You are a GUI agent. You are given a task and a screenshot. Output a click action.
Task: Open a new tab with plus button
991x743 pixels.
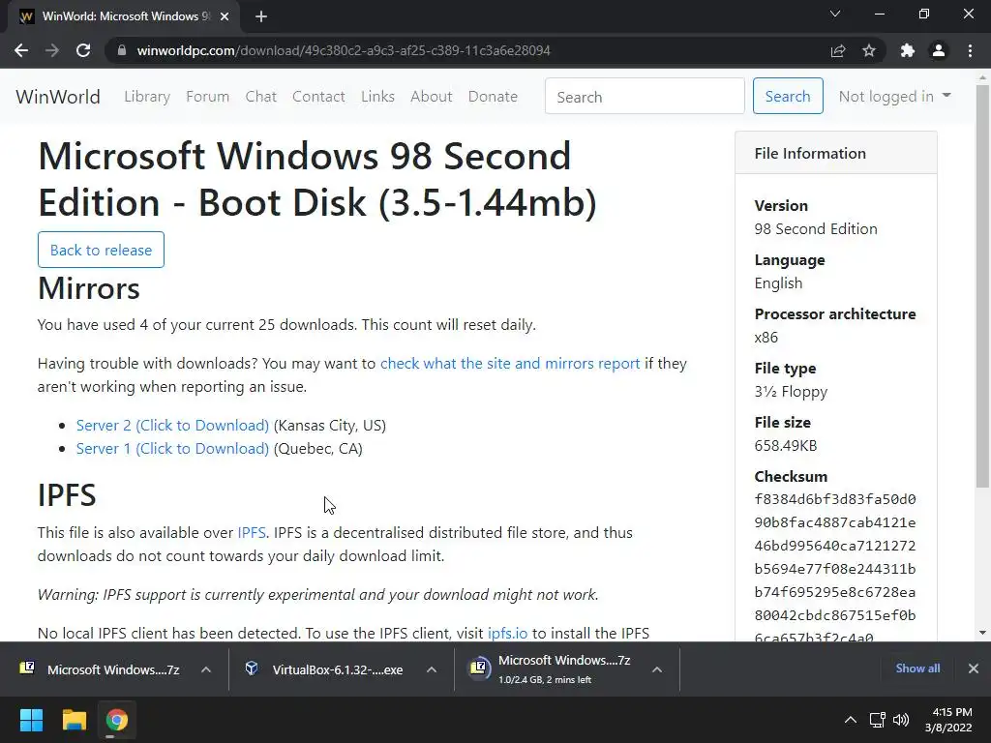pyautogui.click(x=261, y=16)
